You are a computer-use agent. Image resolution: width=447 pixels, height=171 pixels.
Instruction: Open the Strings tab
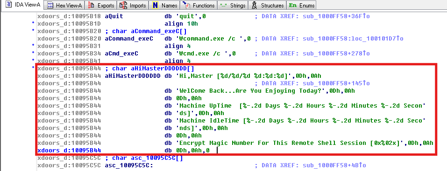click(233, 5)
